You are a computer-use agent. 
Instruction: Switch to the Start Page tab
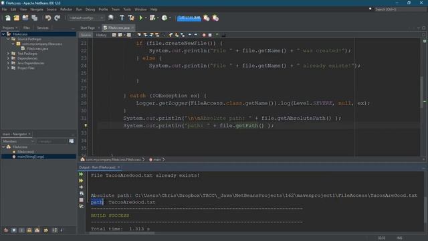(88, 28)
